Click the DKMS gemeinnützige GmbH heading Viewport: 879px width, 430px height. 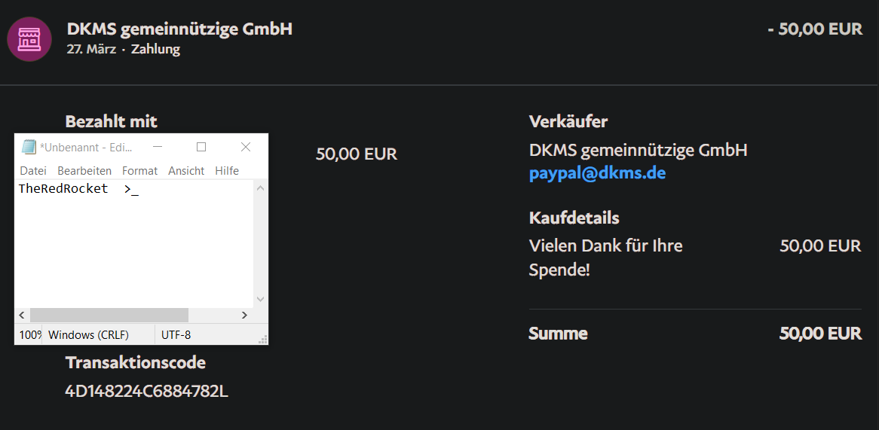click(179, 29)
